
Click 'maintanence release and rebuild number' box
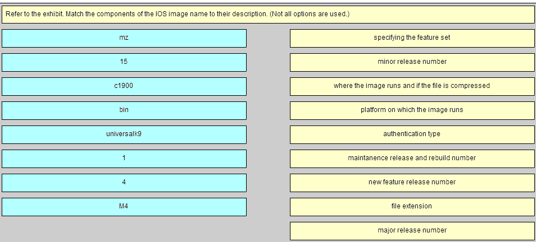(x=412, y=159)
